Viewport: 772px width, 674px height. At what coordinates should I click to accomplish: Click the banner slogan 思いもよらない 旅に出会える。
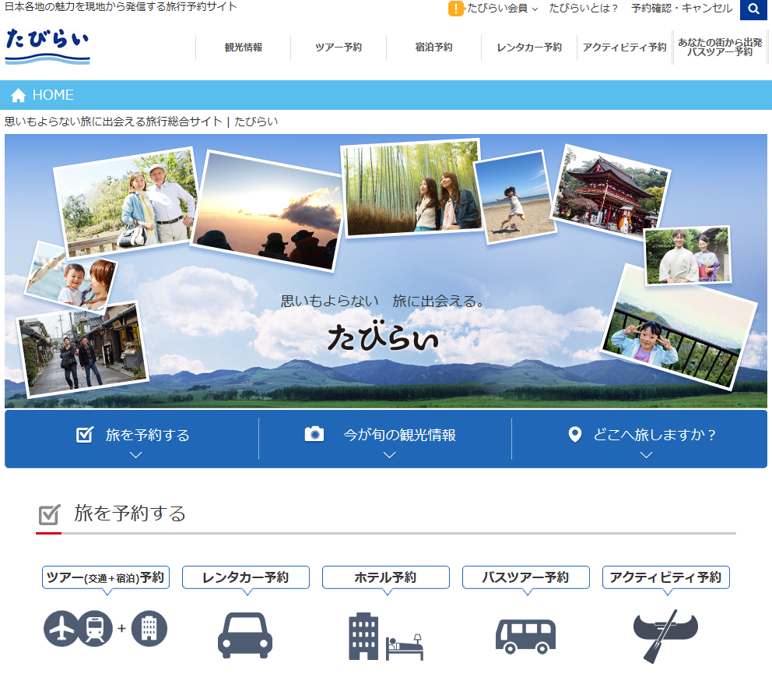pyautogui.click(x=384, y=301)
